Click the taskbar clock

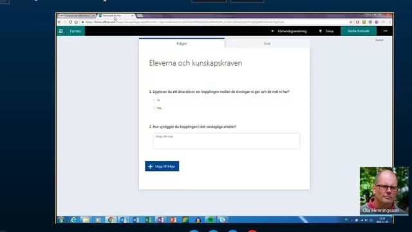(382, 220)
